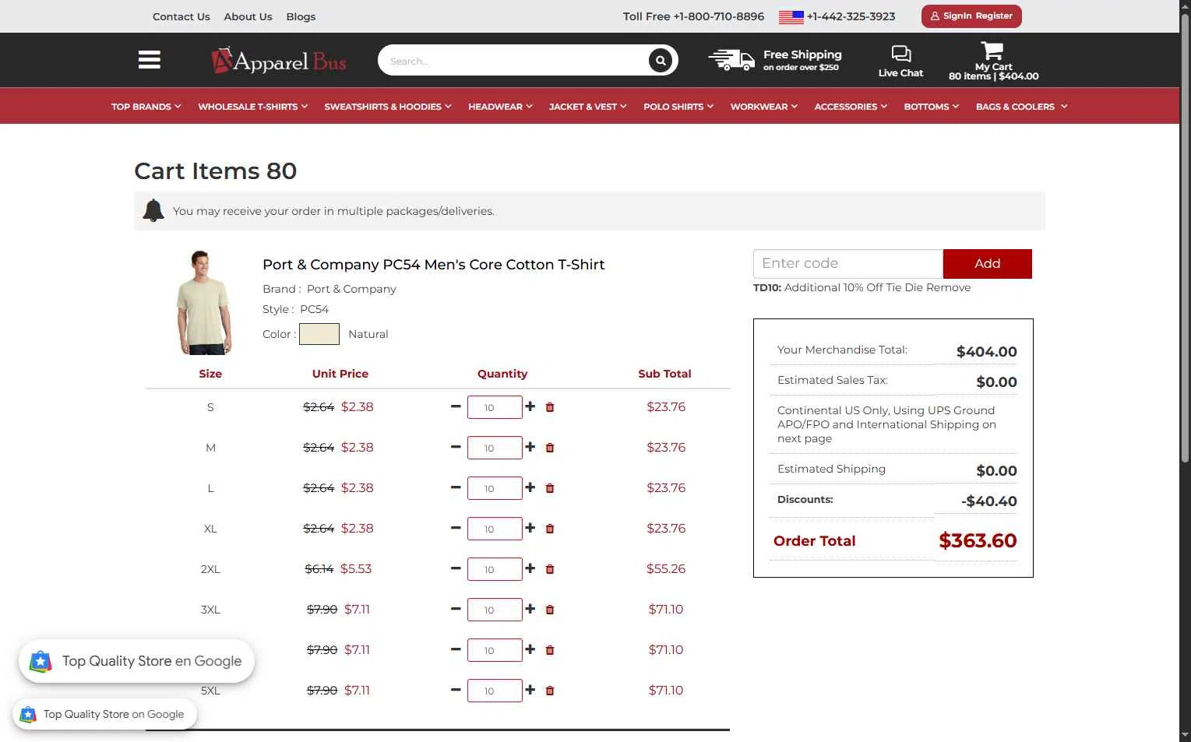1191x742 pixels.
Task: Open My Cart icon
Action: [x=992, y=51]
